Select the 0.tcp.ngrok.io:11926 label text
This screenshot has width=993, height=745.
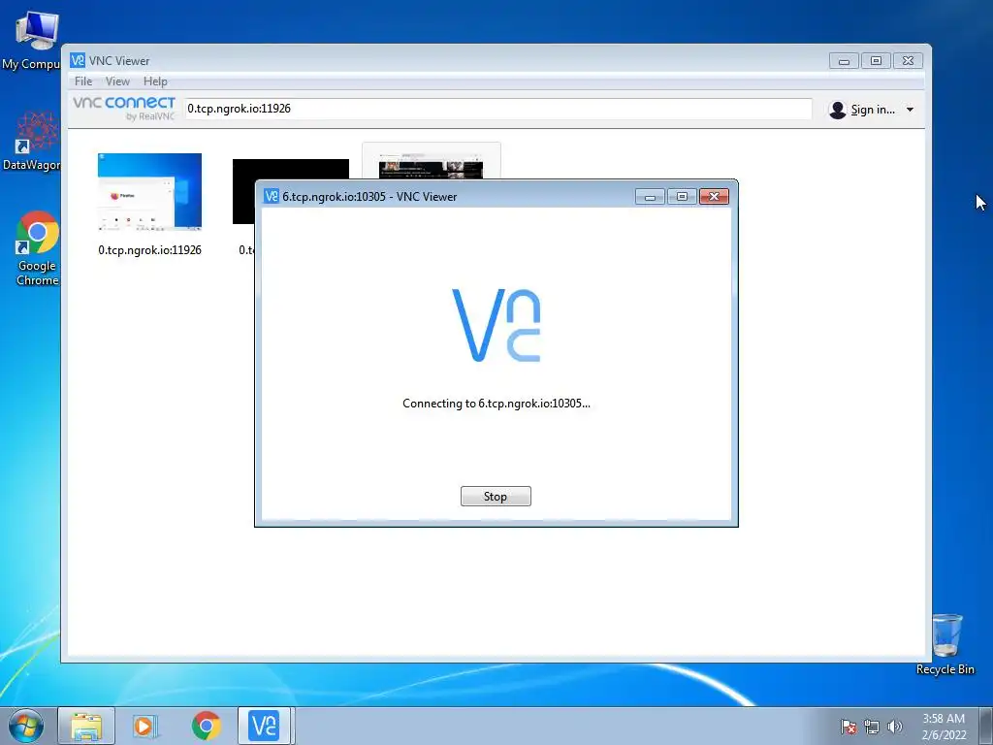point(149,249)
